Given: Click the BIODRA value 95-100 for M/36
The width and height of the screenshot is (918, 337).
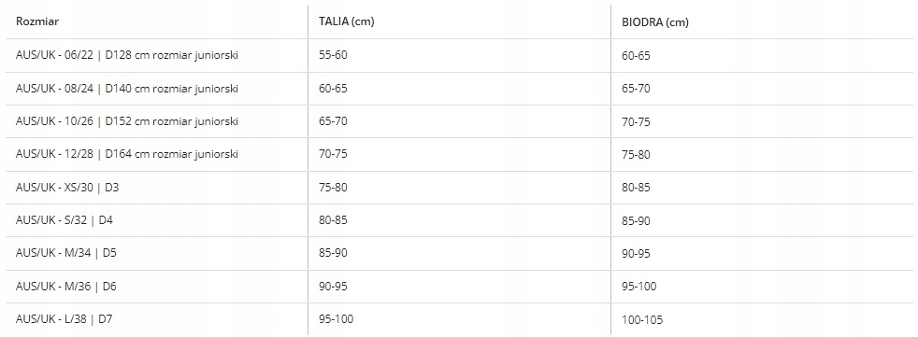Looking at the screenshot, I should 639,287.
